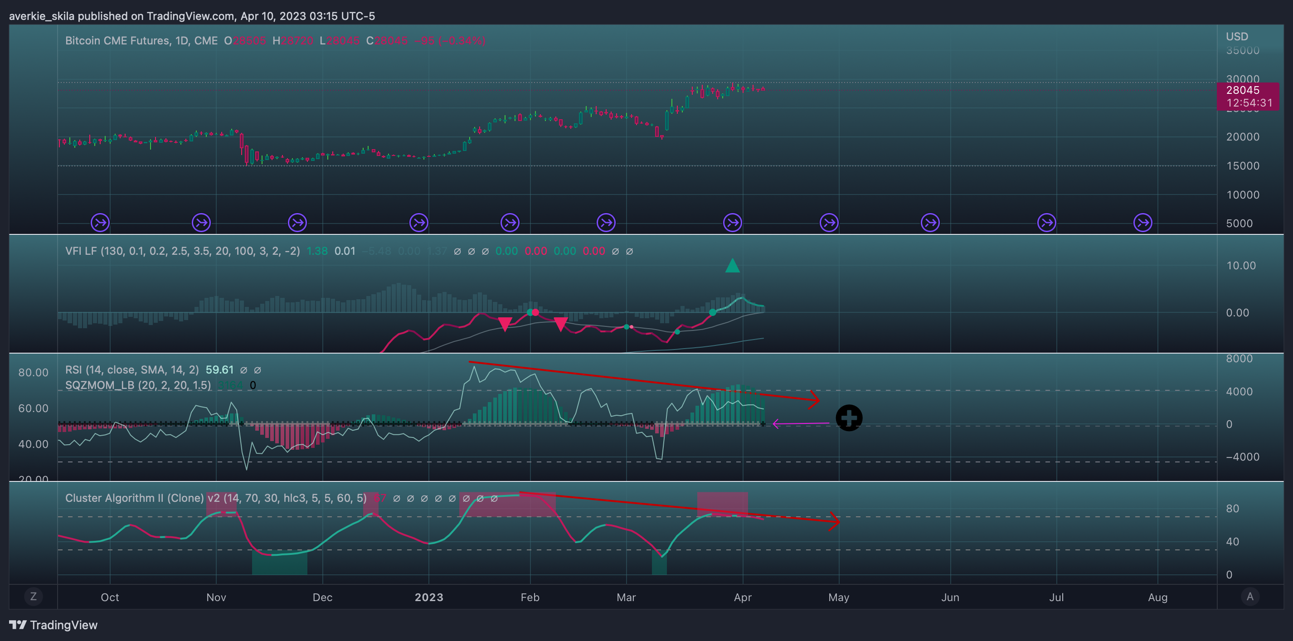Image resolution: width=1293 pixels, height=641 pixels.
Task: Click the purple rollover marker just before Feb
Action: (510, 223)
